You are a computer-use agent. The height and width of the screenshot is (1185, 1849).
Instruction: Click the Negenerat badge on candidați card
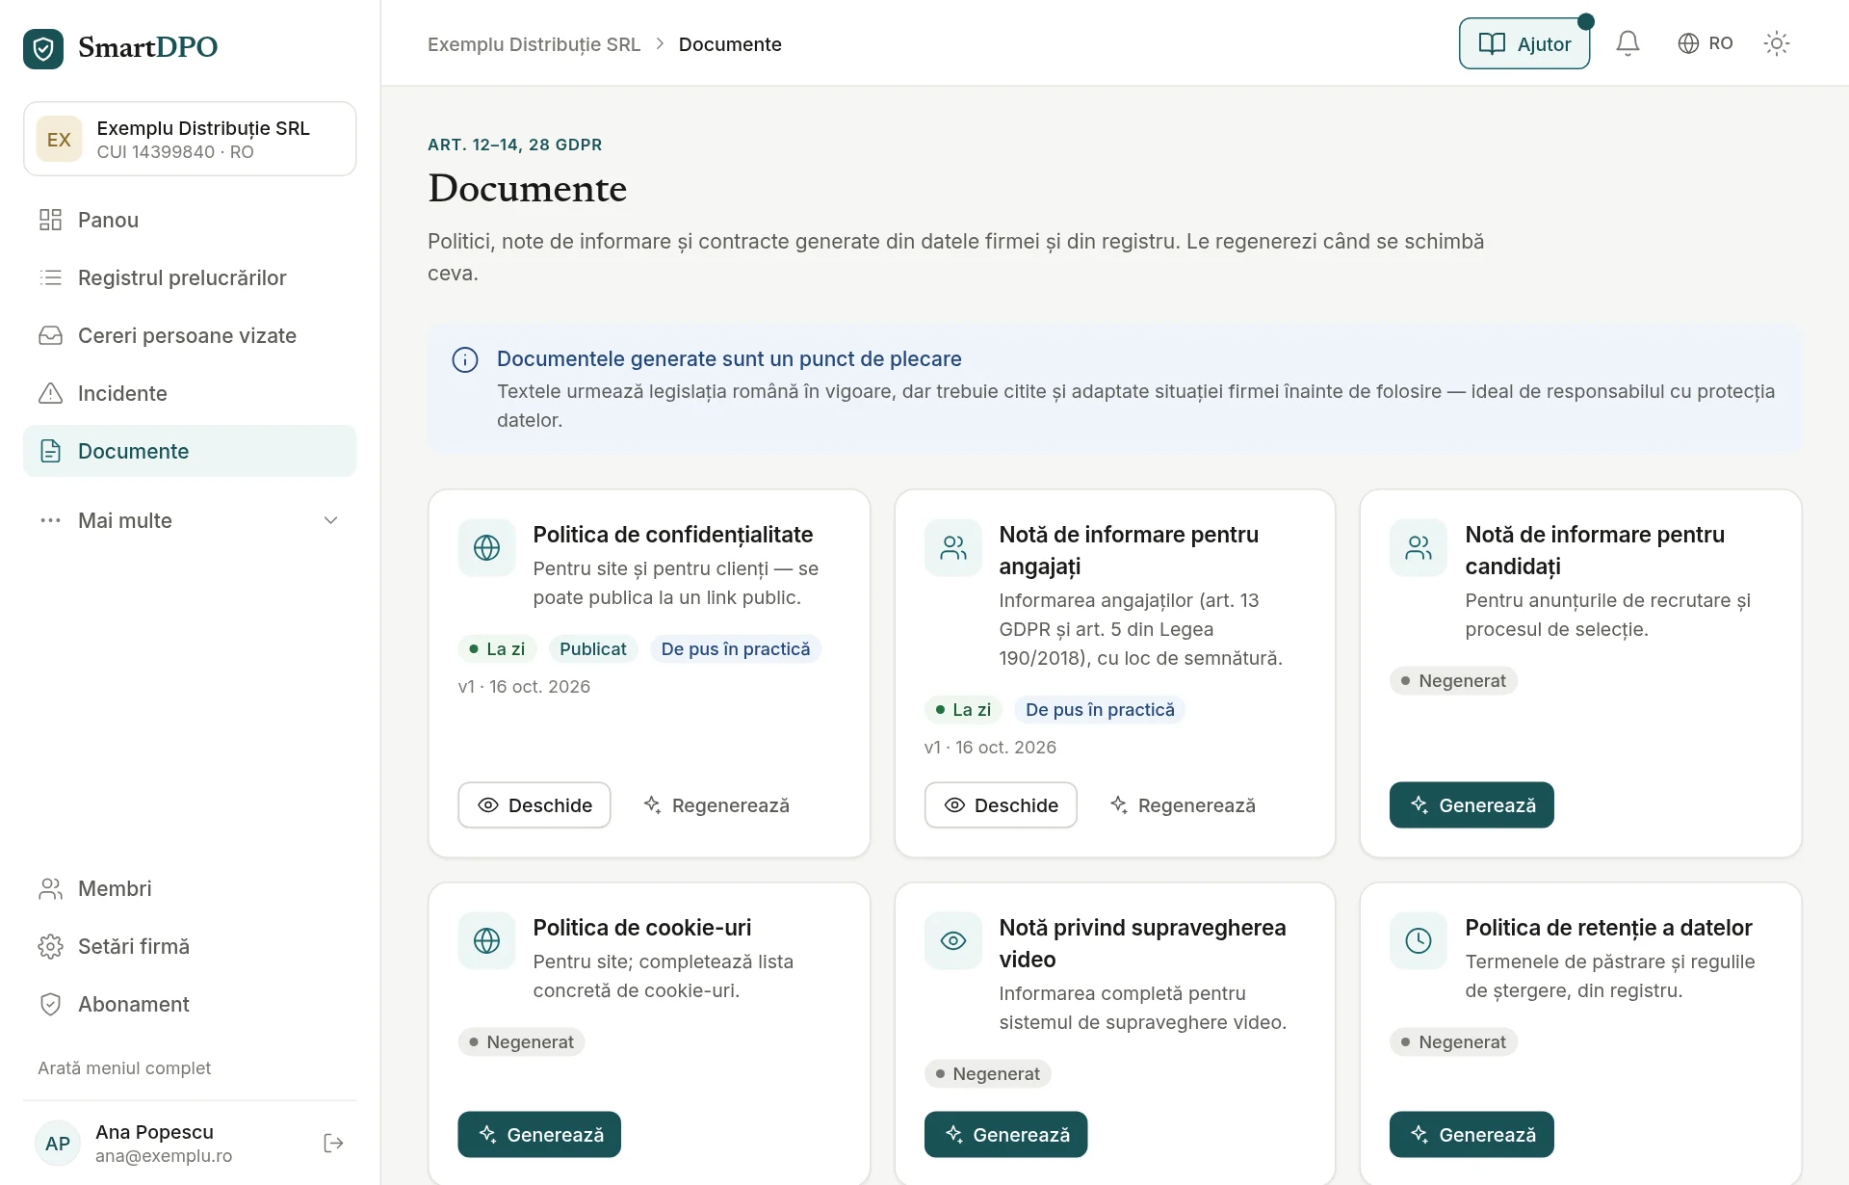pyautogui.click(x=1453, y=681)
